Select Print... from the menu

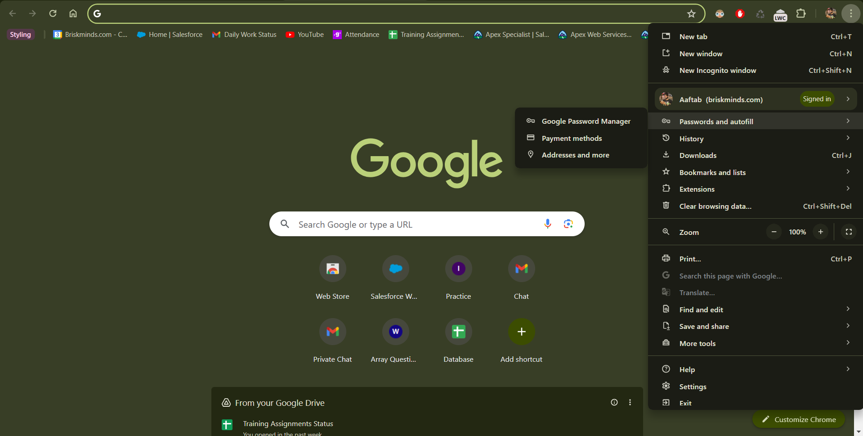(755, 259)
